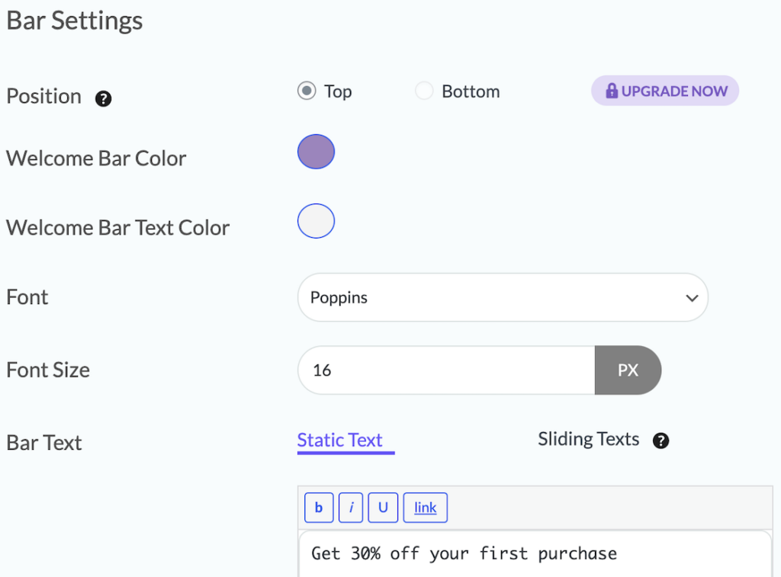Click the PX unit label next to font size
Viewport: 781px width, 577px height.
point(628,370)
